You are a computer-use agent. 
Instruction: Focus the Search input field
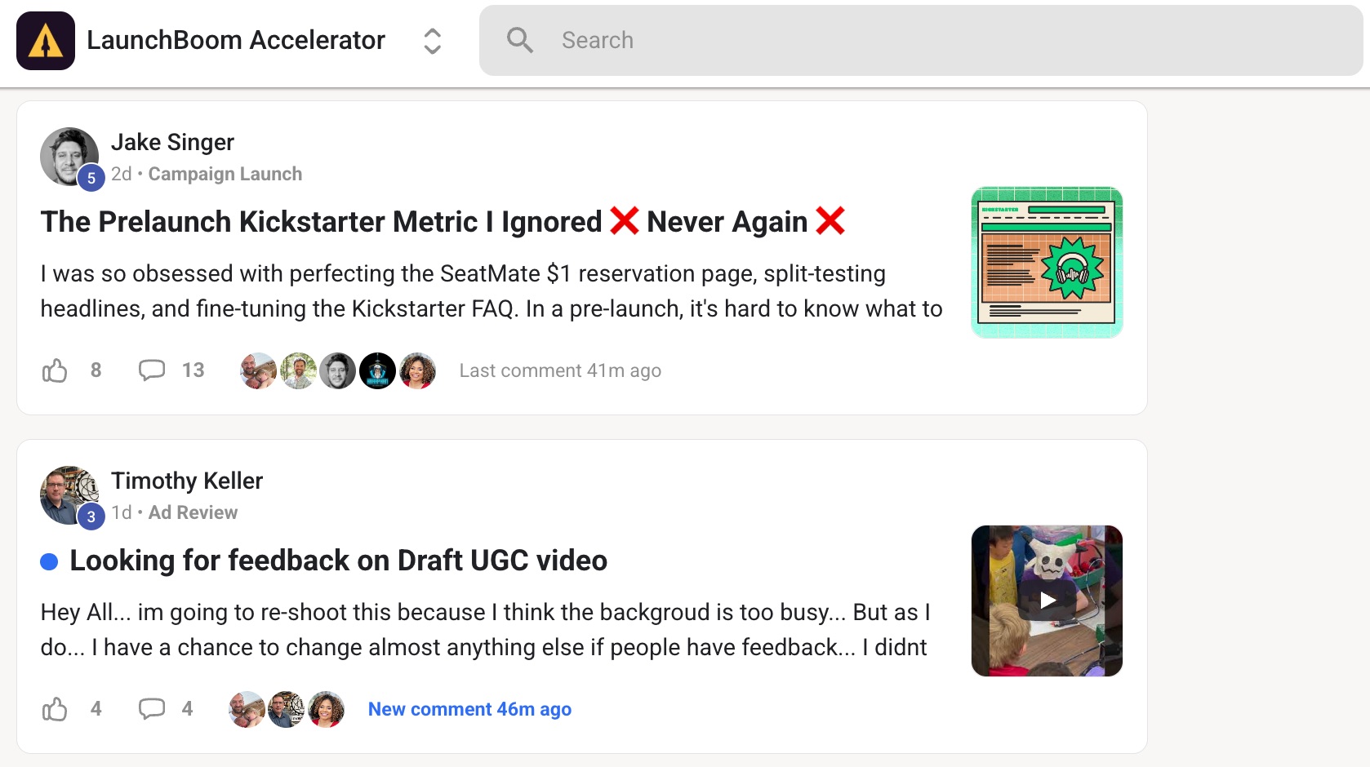(x=921, y=41)
